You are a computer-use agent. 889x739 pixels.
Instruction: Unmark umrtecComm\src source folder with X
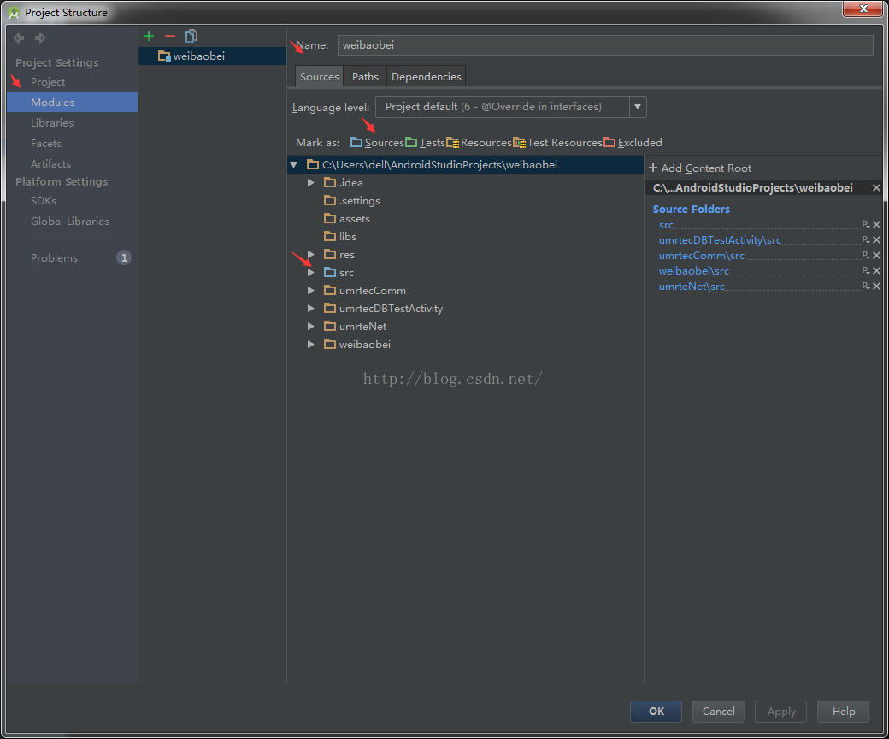coord(876,255)
